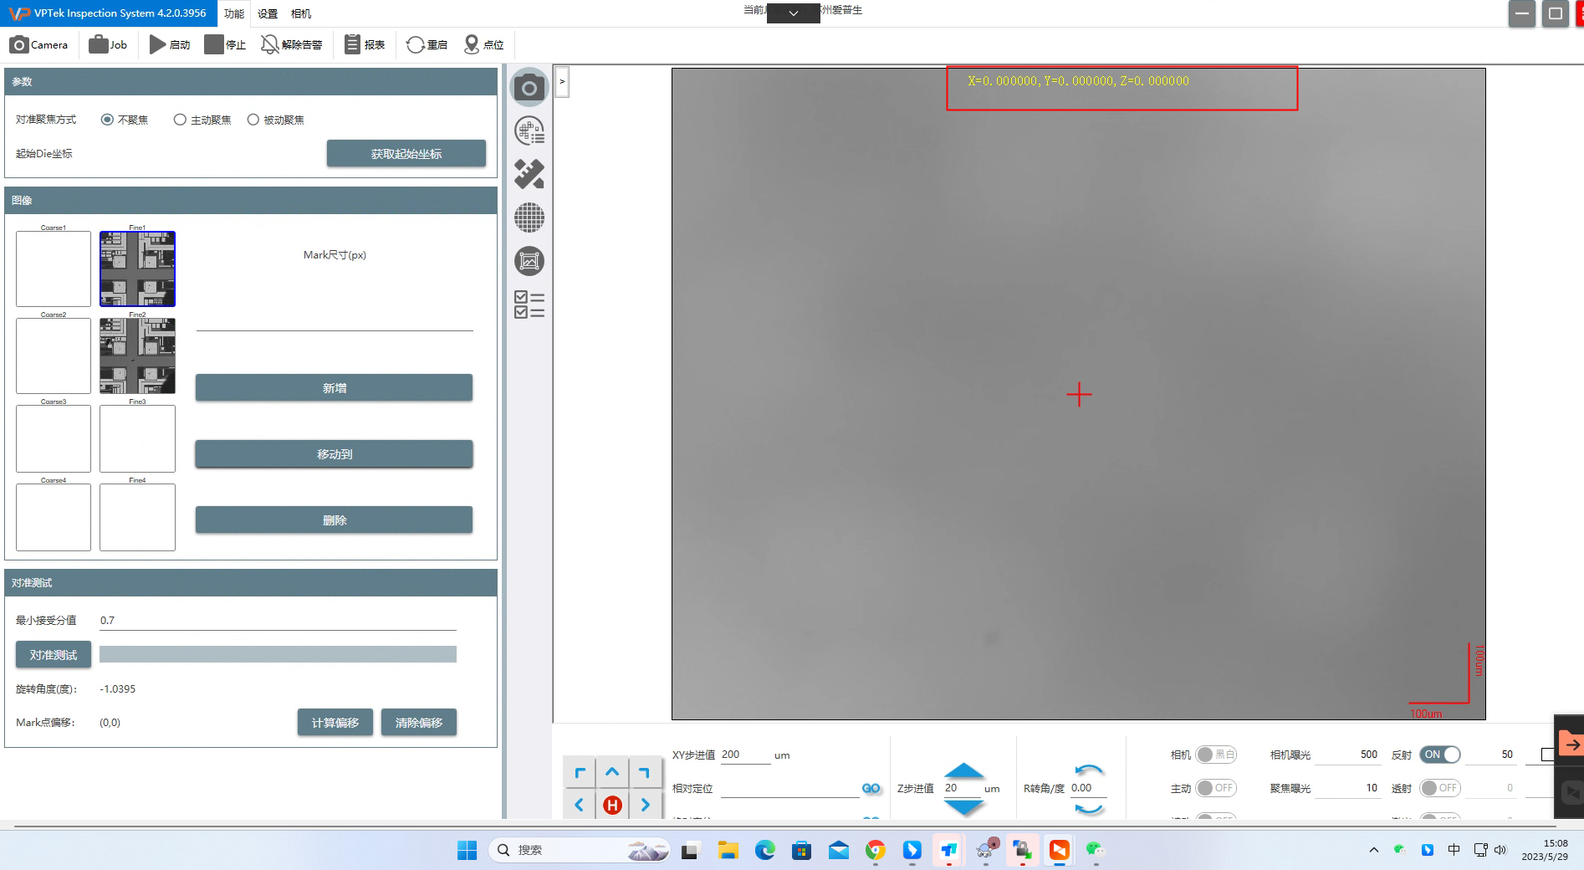Open the image frame icon
Image resolution: width=1584 pixels, height=870 pixels.
529,261
